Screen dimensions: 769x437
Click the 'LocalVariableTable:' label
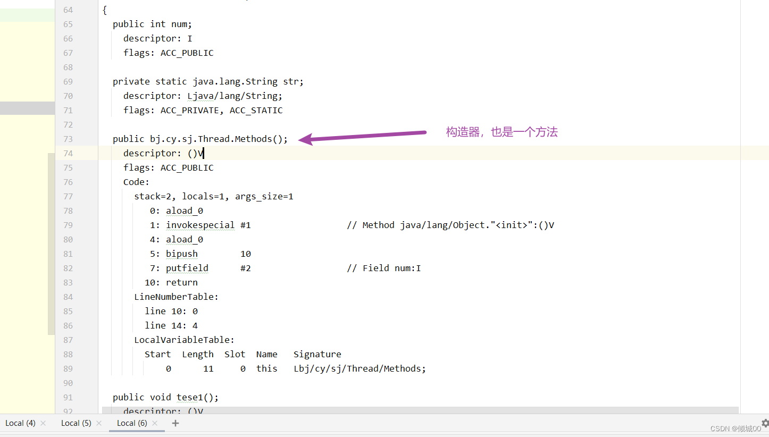click(185, 340)
